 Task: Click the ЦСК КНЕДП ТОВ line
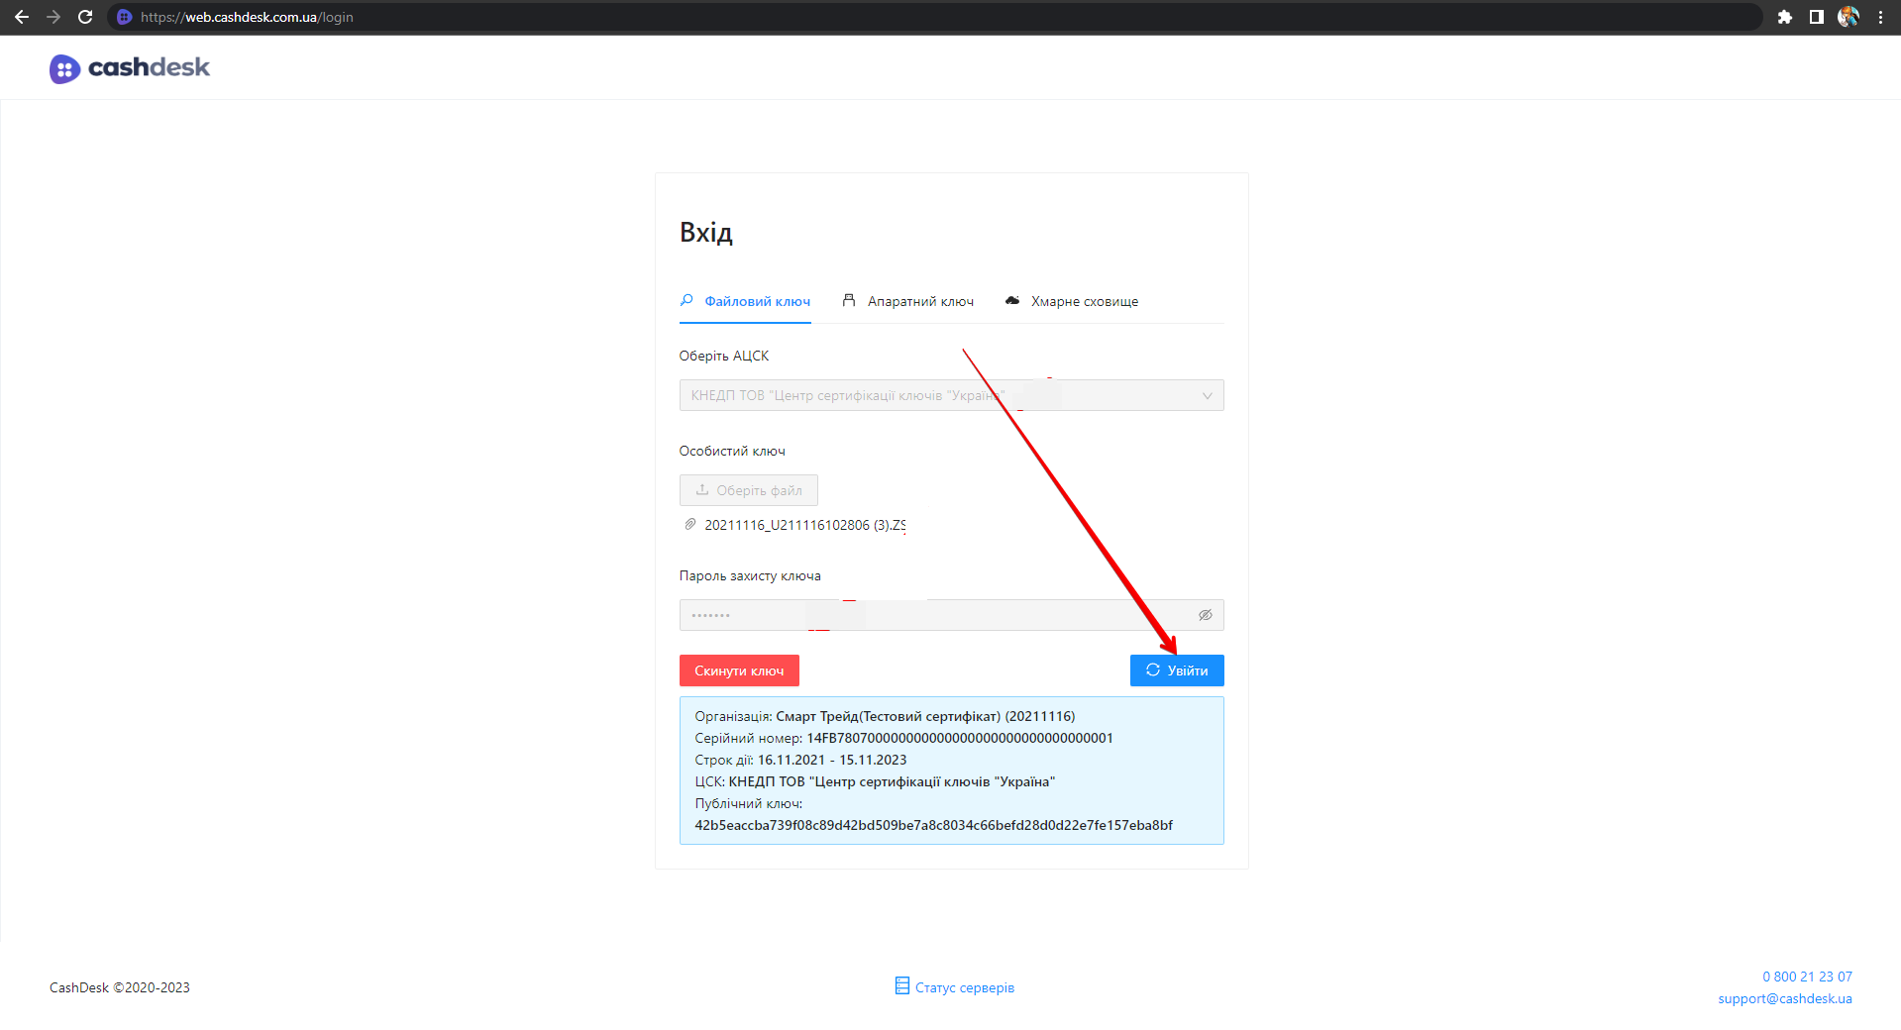click(875, 781)
